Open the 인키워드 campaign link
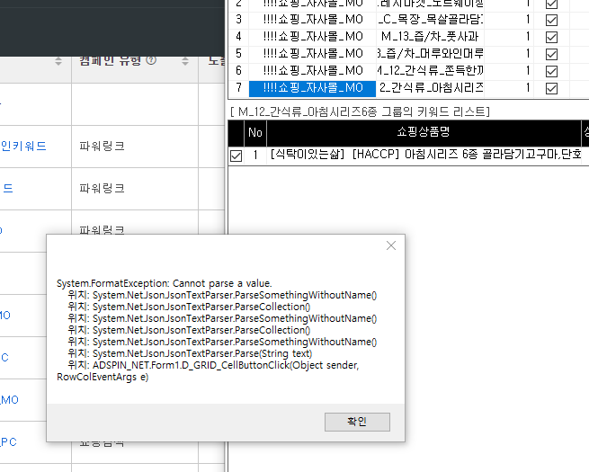The width and height of the screenshot is (589, 472). (23, 146)
